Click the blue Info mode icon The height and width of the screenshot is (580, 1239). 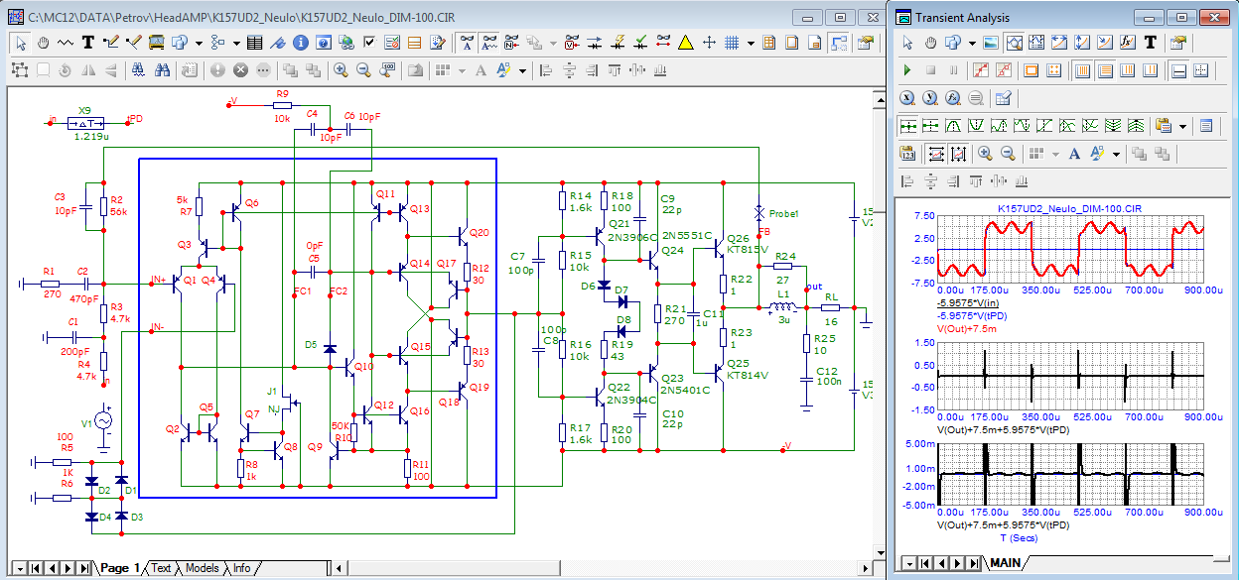300,43
